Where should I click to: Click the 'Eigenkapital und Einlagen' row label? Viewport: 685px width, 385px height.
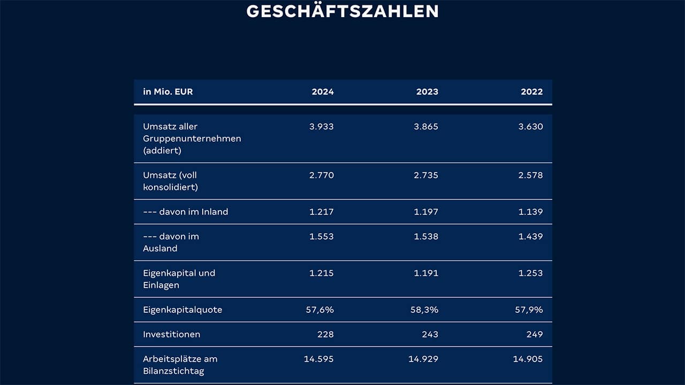point(179,279)
